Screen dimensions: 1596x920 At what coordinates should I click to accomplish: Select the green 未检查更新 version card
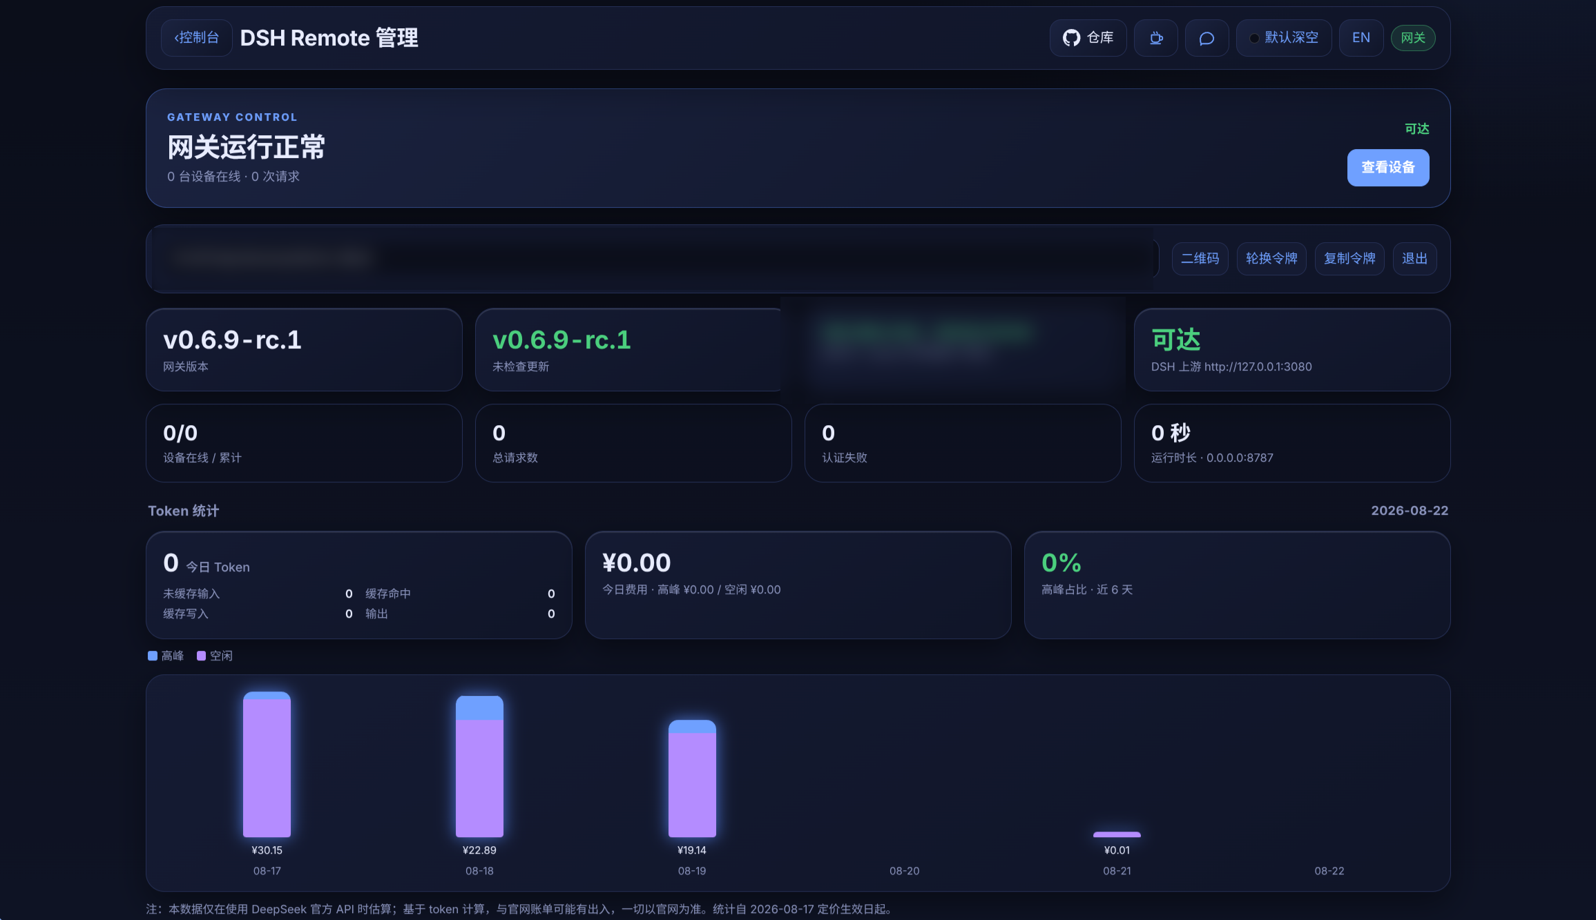click(633, 350)
